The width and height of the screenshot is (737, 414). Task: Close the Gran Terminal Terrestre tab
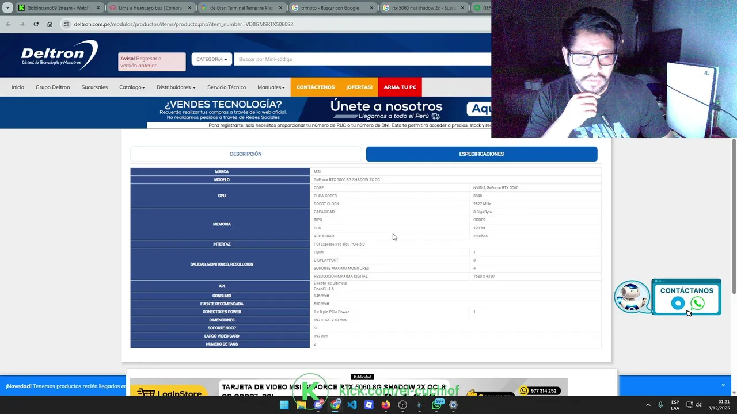tap(281, 8)
